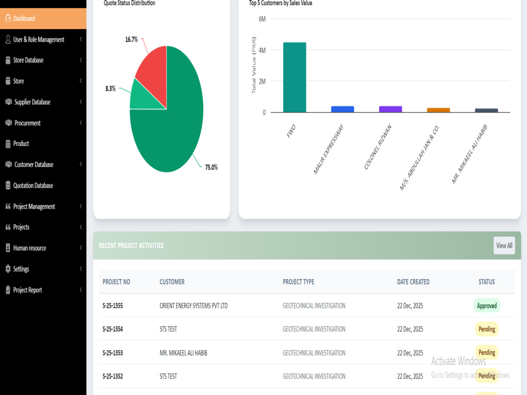Click the dark MR. MIKAEEL ALI HABIB bar

pyautogui.click(x=486, y=110)
